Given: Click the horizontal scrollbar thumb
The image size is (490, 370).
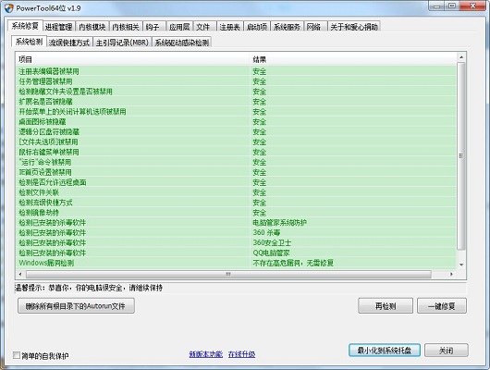Looking at the screenshot, I should (228, 275).
